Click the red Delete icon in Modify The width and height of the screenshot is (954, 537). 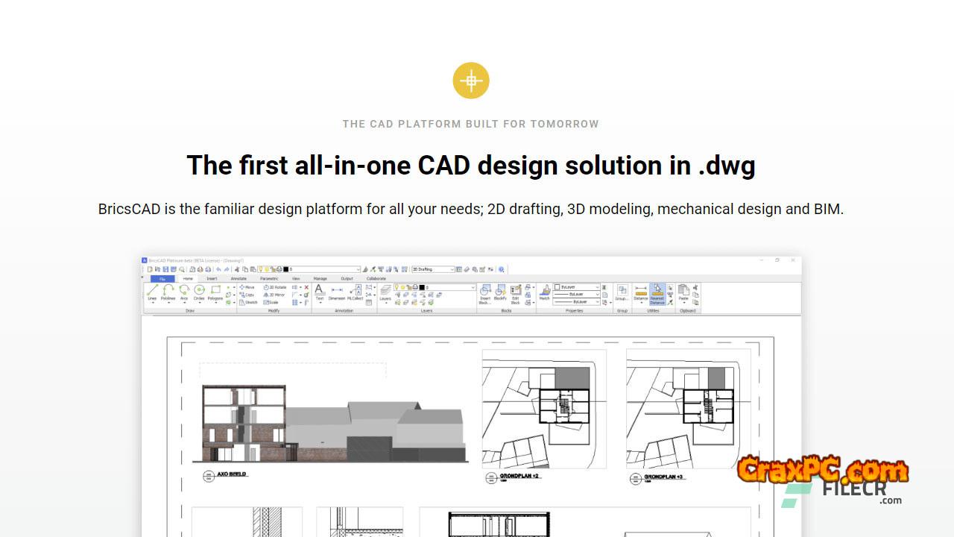pos(306,287)
